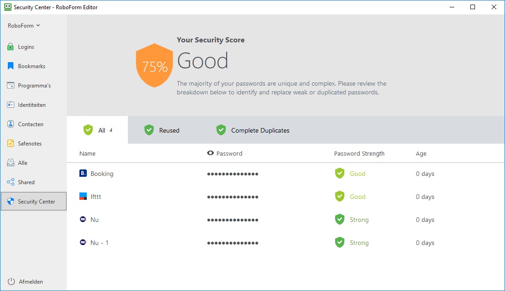Sort entries by the Age column header
The image size is (505, 291).
(x=421, y=154)
